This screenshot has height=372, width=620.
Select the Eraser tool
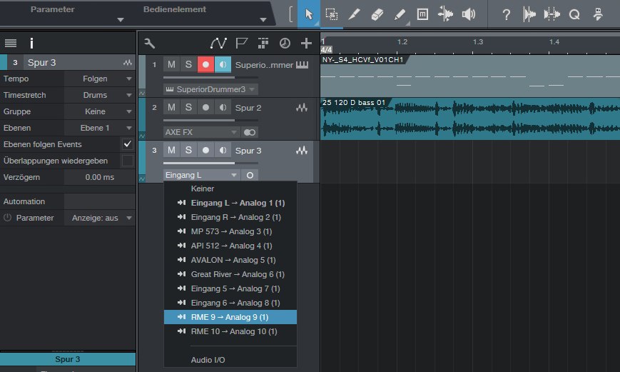click(x=377, y=15)
